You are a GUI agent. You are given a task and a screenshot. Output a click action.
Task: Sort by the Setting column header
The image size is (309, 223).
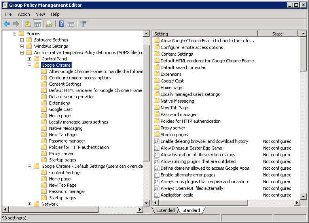205,34
